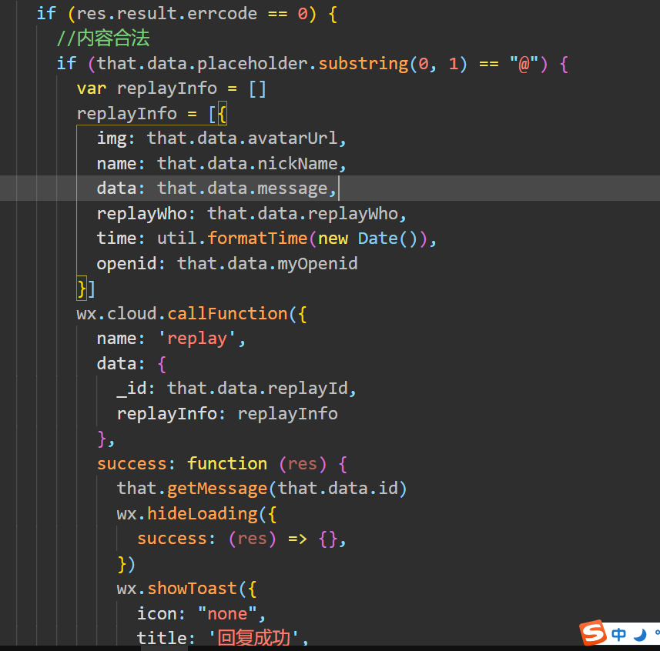Click the 'new' keyword before Date
660x651 pixels.
[333, 239]
